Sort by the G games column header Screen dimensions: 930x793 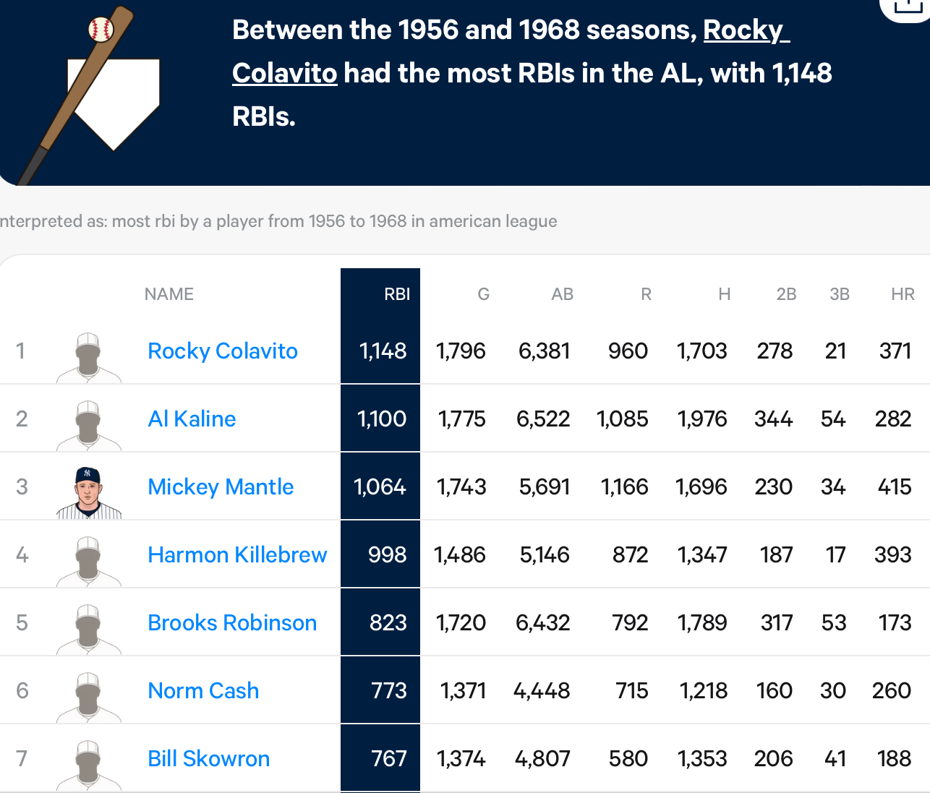click(484, 294)
